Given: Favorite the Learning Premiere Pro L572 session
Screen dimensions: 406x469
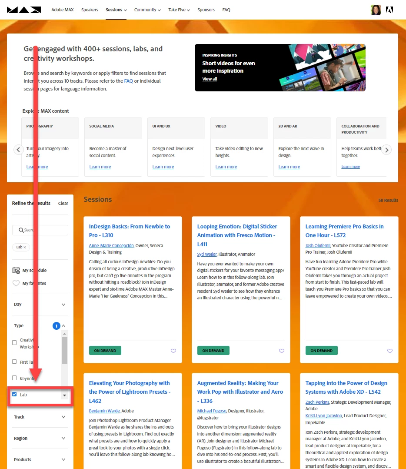Looking at the screenshot, I should tap(390, 351).
